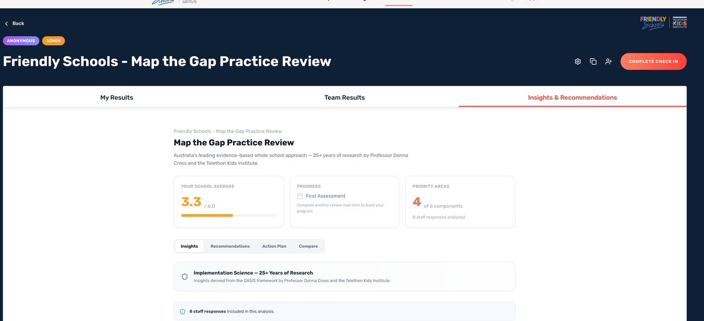This screenshot has height=321, width=704.
Task: Open the Team Results tab
Action: pos(344,97)
